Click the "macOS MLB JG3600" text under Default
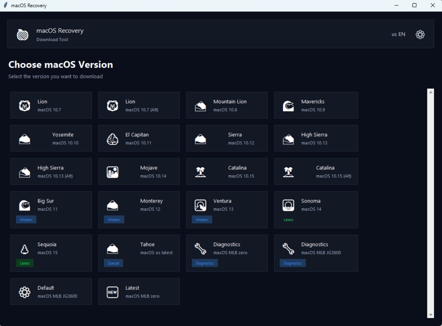This screenshot has width=442, height=326. [x=57, y=296]
